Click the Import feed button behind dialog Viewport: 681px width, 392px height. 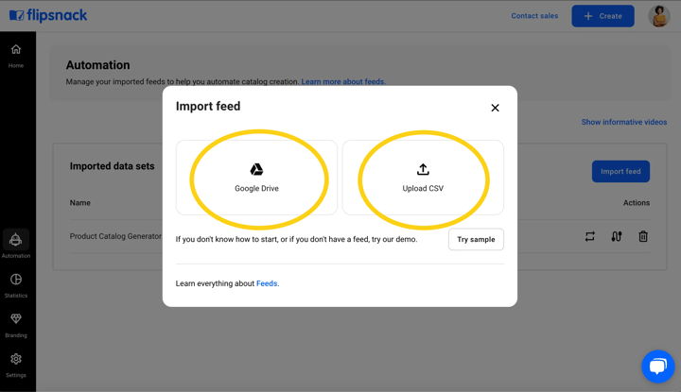coord(620,171)
